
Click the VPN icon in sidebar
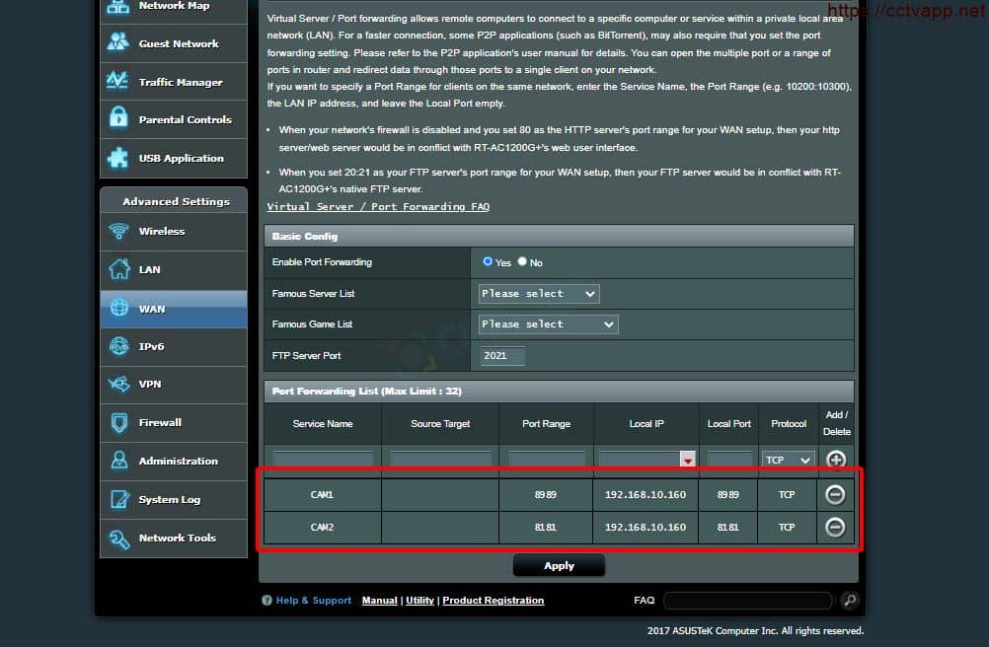coord(119,385)
